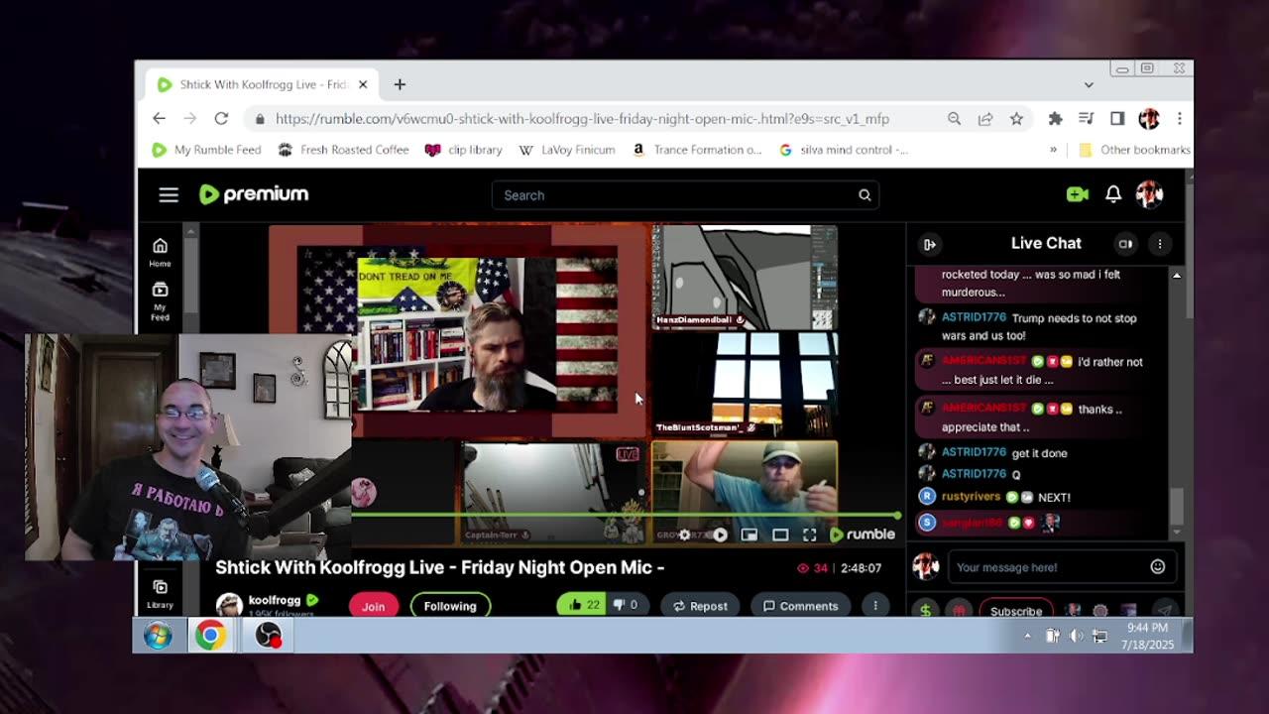
Task: Click the Chrome taskbar icon
Action: (x=210, y=636)
